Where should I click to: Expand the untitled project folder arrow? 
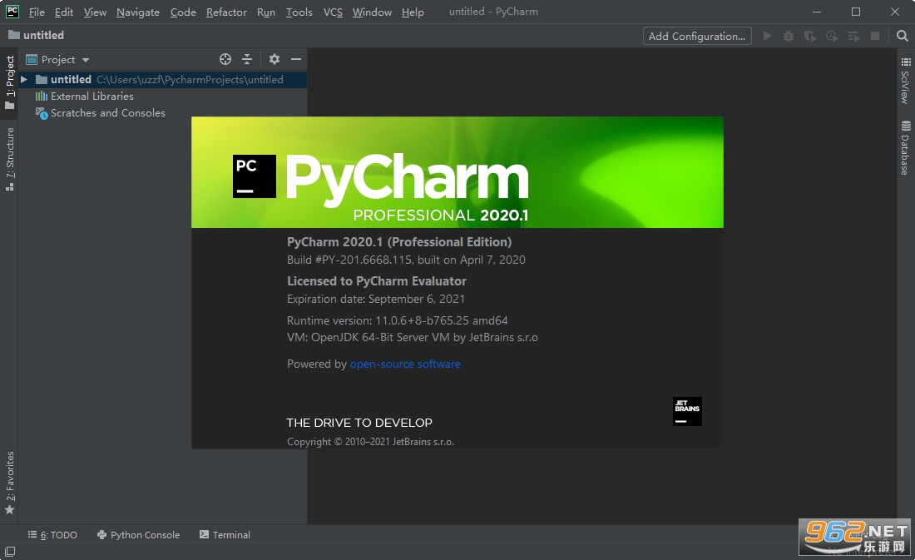point(24,79)
